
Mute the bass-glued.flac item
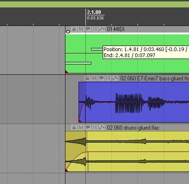pos(94,78)
